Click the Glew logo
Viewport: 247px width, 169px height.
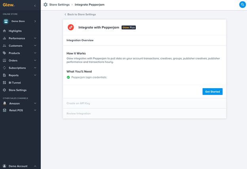pyautogui.click(x=8, y=5)
